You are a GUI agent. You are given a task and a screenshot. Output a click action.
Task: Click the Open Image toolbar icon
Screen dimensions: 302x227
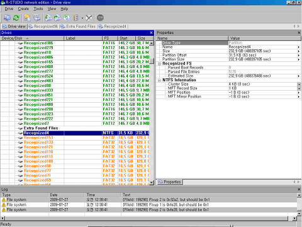point(48,18)
